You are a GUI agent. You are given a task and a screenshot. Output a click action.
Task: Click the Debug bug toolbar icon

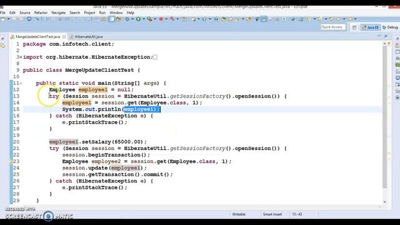pyautogui.click(x=127, y=19)
